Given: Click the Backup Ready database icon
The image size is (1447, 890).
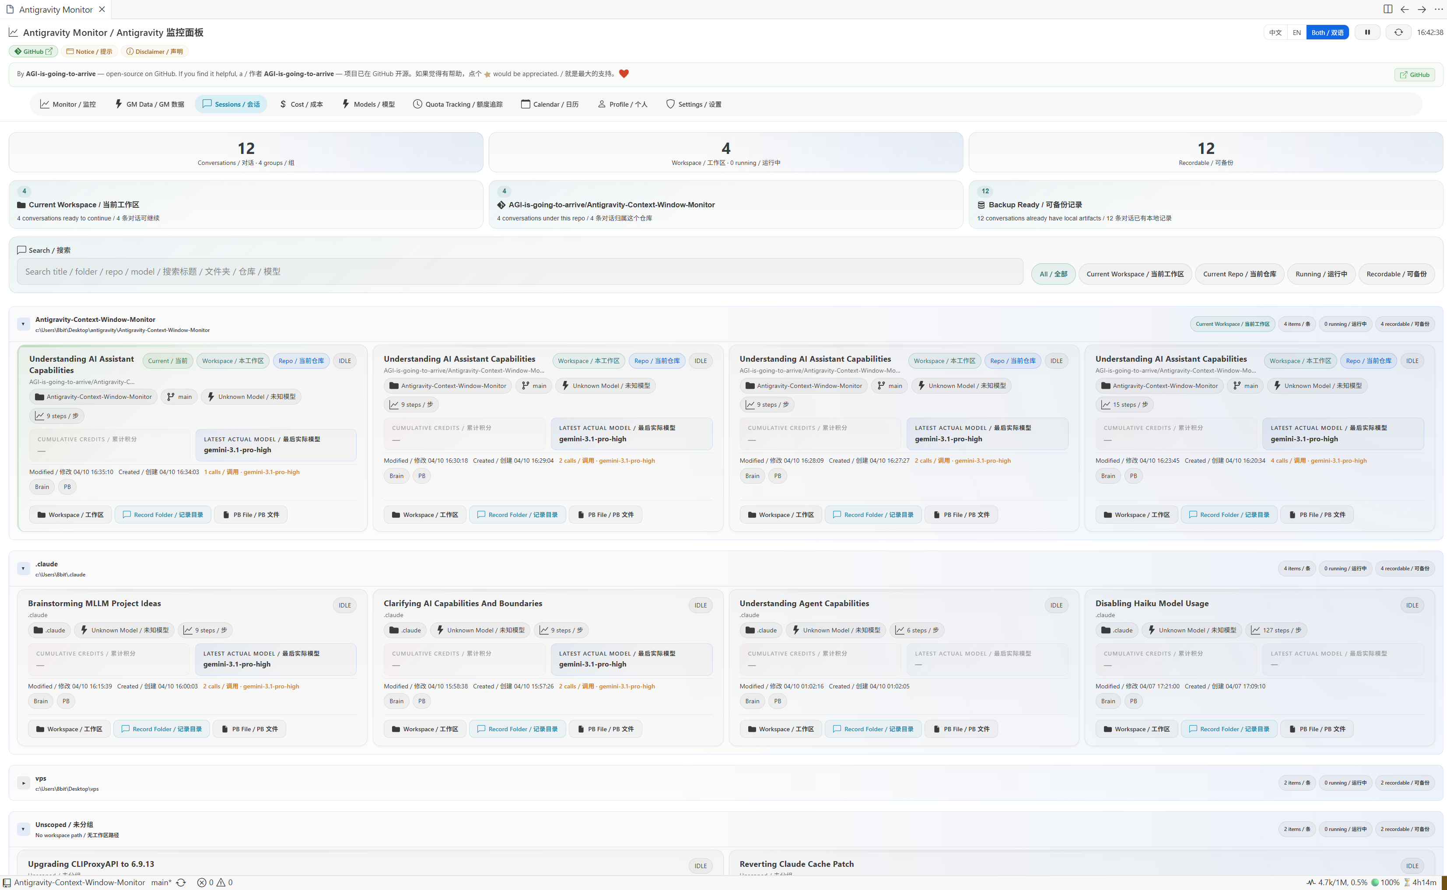Looking at the screenshot, I should (x=981, y=205).
